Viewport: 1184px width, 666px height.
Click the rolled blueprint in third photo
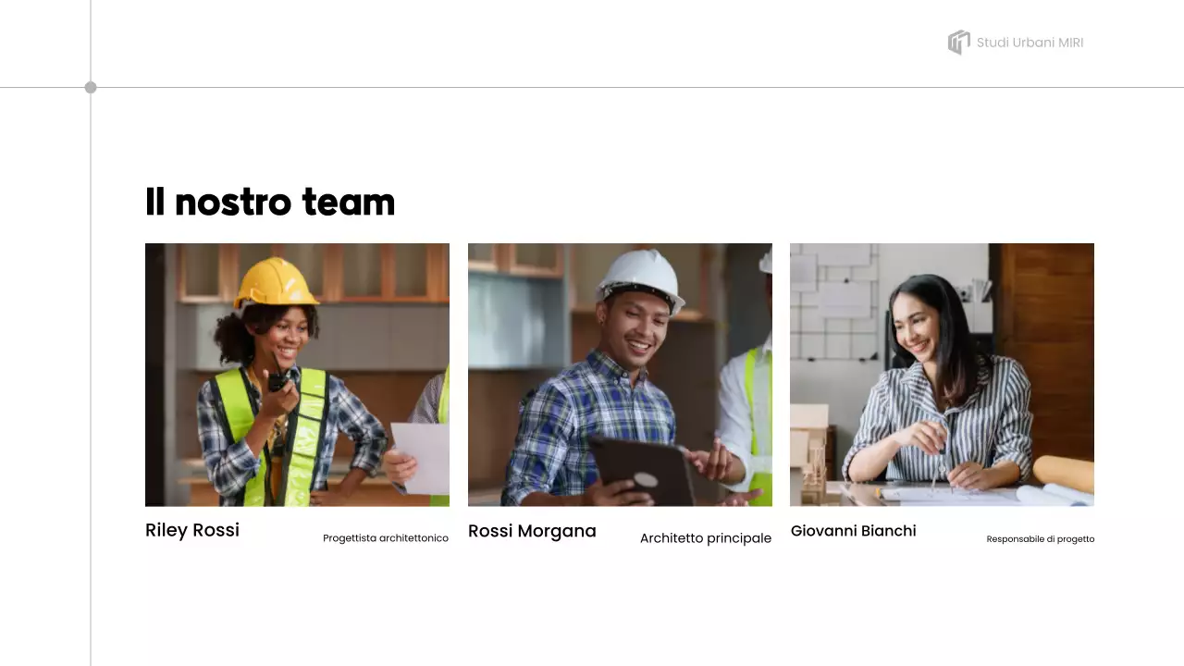[1063, 474]
